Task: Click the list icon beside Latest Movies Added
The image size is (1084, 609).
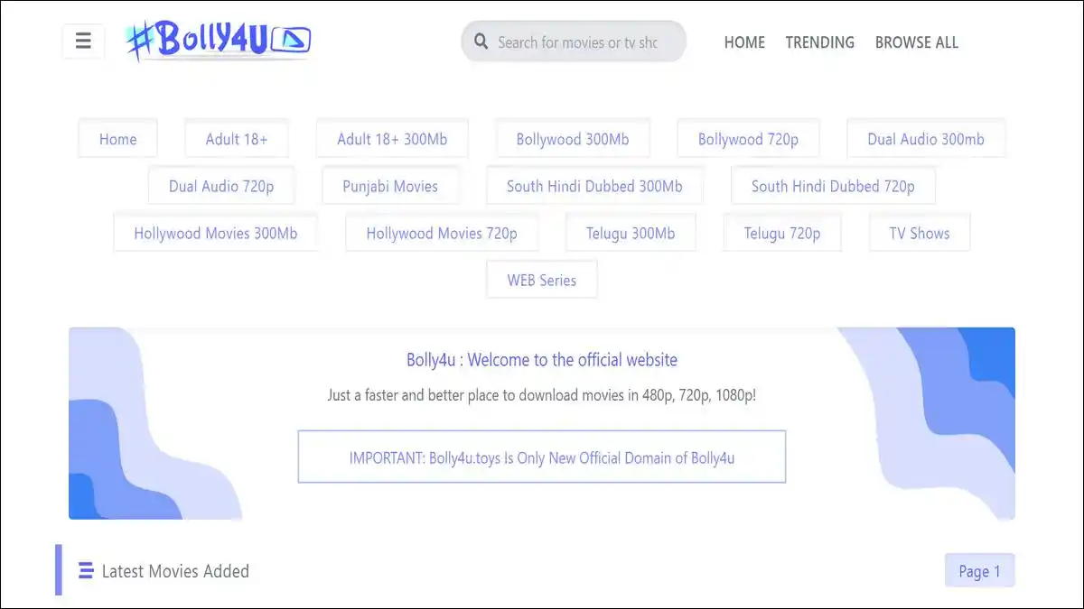Action: click(x=86, y=570)
